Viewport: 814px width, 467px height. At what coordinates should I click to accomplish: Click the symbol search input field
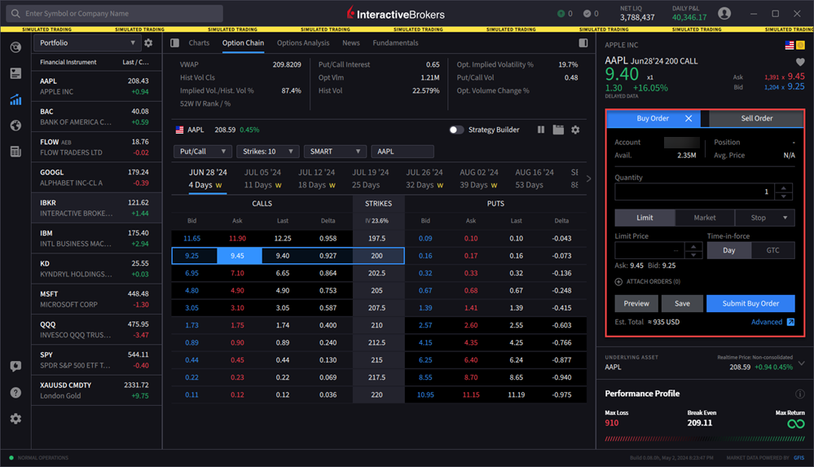pos(115,14)
